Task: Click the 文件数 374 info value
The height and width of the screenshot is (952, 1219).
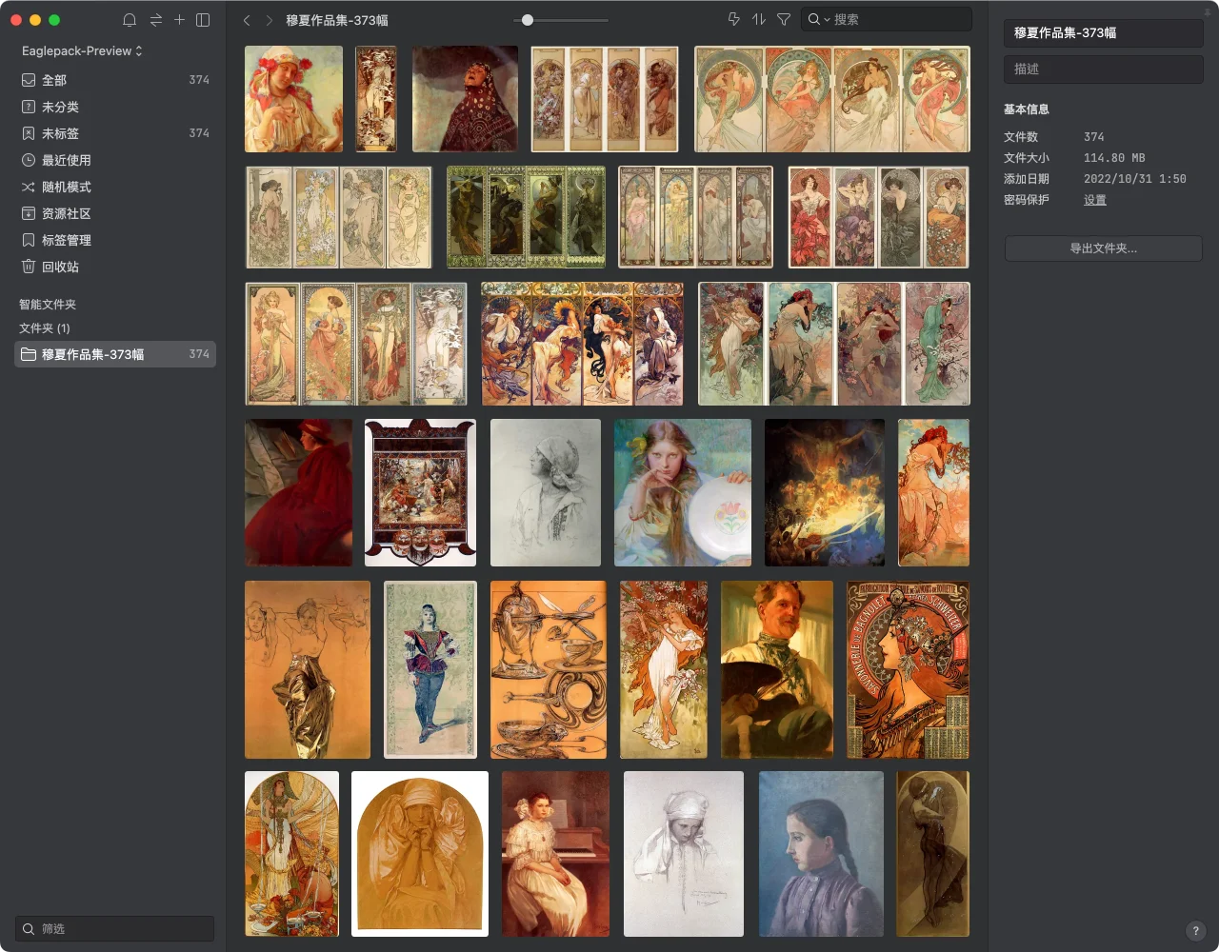Action: pyautogui.click(x=1094, y=137)
